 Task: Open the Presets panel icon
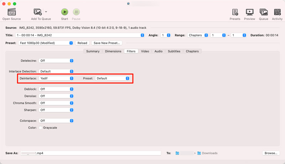[x=235, y=12]
